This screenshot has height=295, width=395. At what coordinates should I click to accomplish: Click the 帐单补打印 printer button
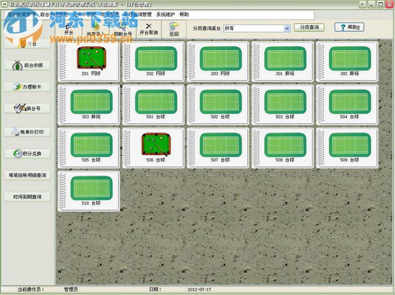pyautogui.click(x=28, y=132)
